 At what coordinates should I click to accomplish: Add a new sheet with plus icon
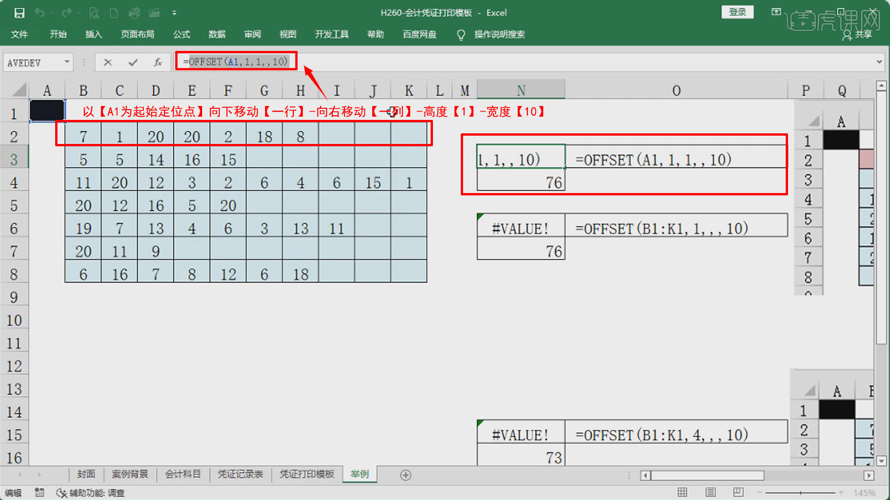(x=406, y=475)
